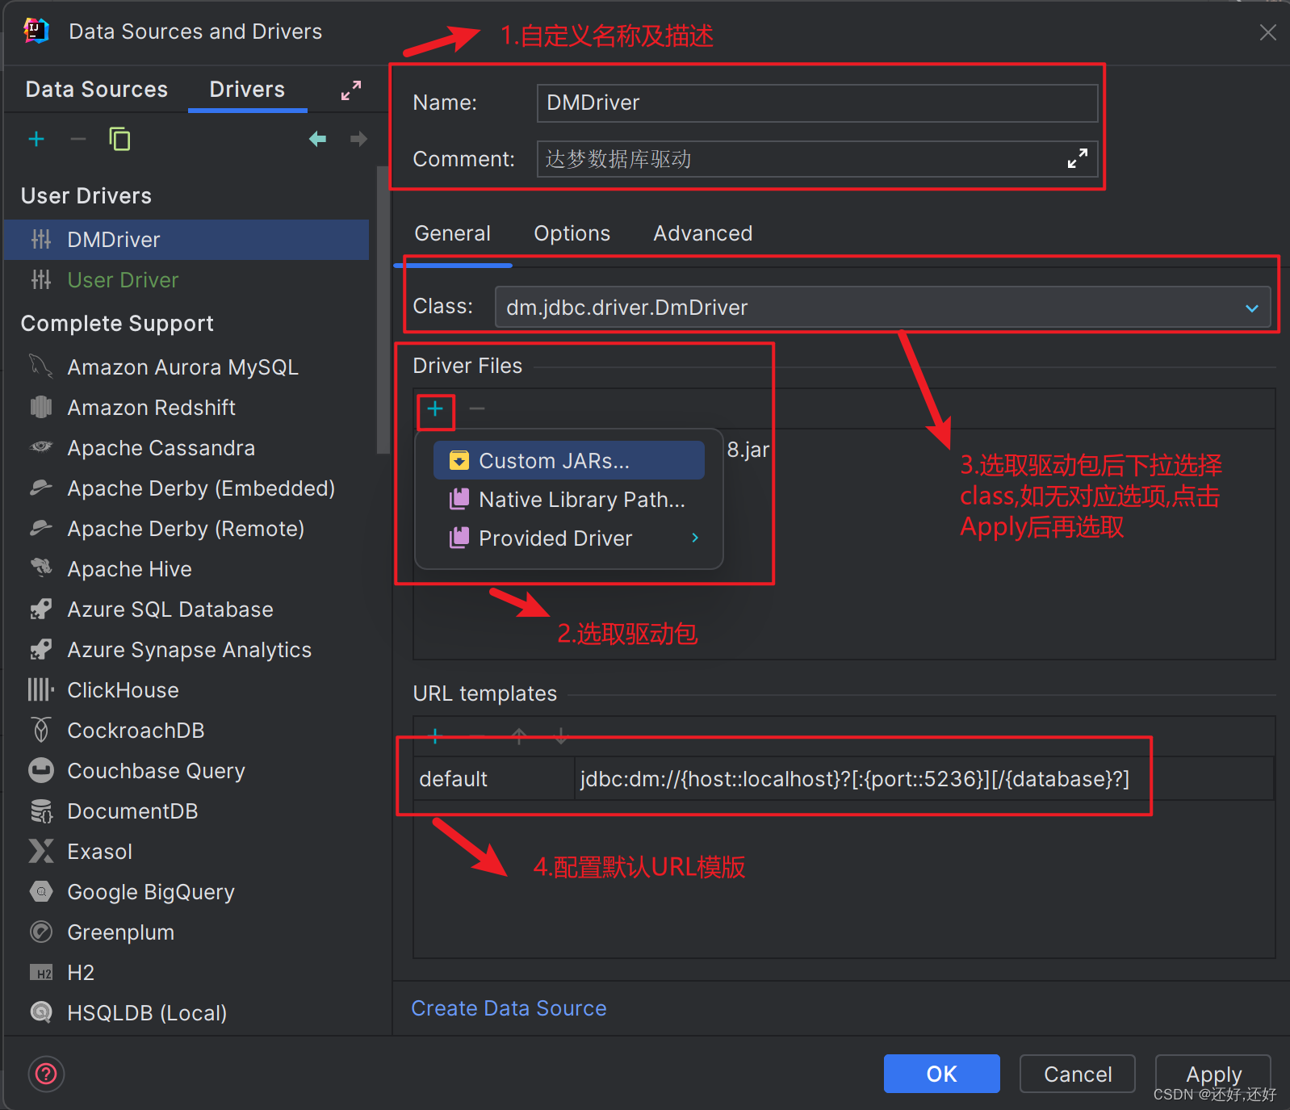The image size is (1290, 1110).
Task: Expand the Provided Driver submenu arrow
Action: tap(695, 538)
